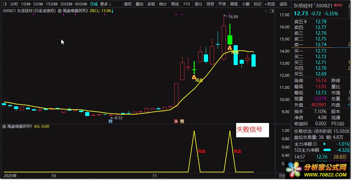Toggle the side panel icon before 分时
The height and width of the screenshot is (180, 352).
click(5, 4)
